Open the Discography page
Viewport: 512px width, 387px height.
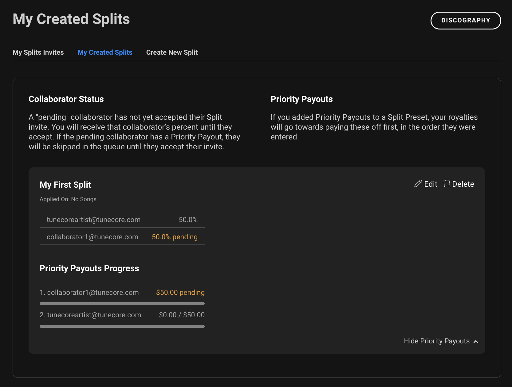tap(466, 21)
